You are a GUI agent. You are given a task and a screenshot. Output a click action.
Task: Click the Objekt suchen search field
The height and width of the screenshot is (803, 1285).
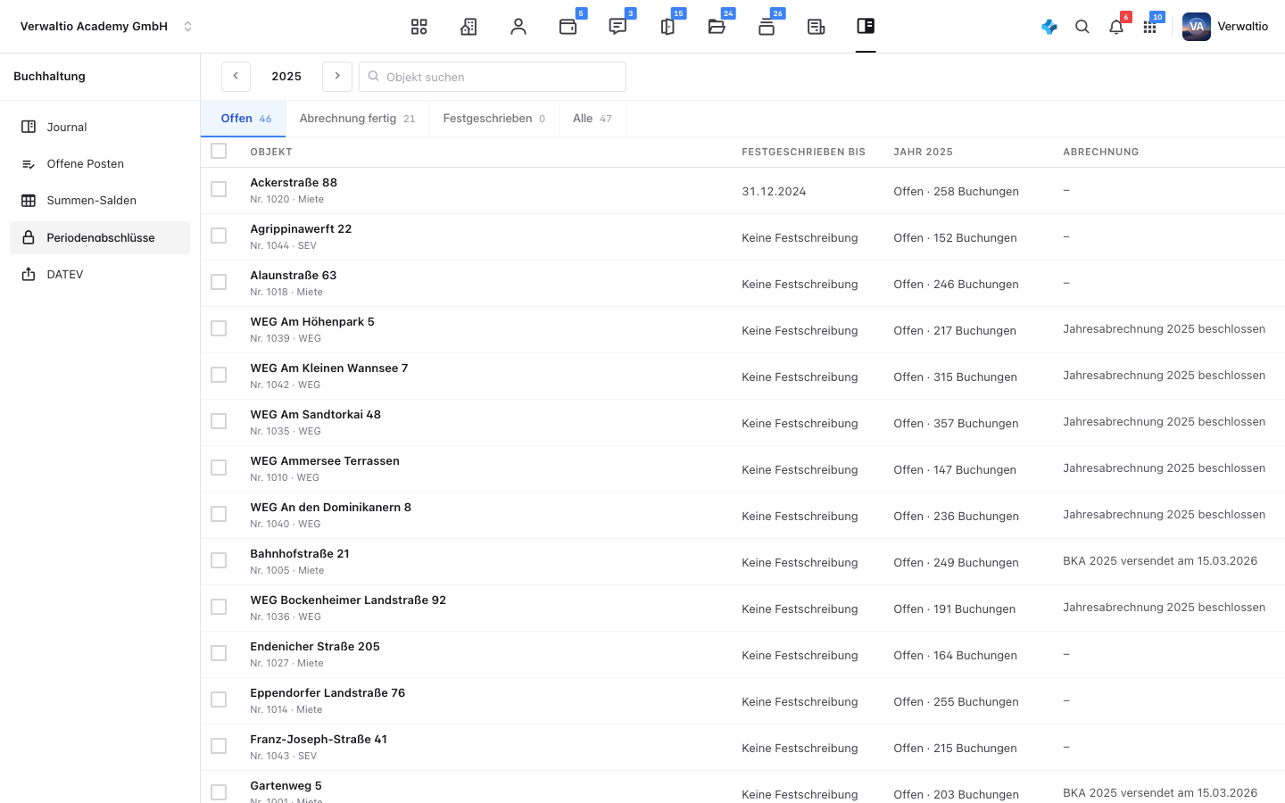493,77
